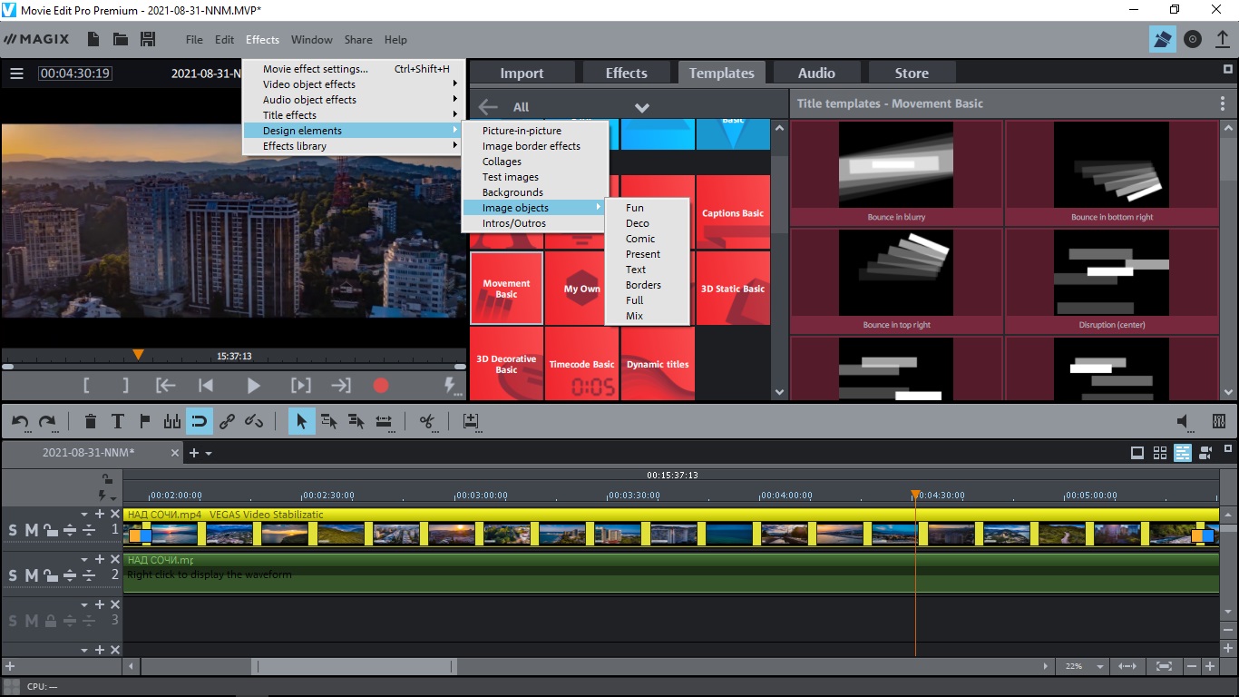Open dropdown arrow next to add-tab plus
This screenshot has width=1239, height=697.
point(209,453)
